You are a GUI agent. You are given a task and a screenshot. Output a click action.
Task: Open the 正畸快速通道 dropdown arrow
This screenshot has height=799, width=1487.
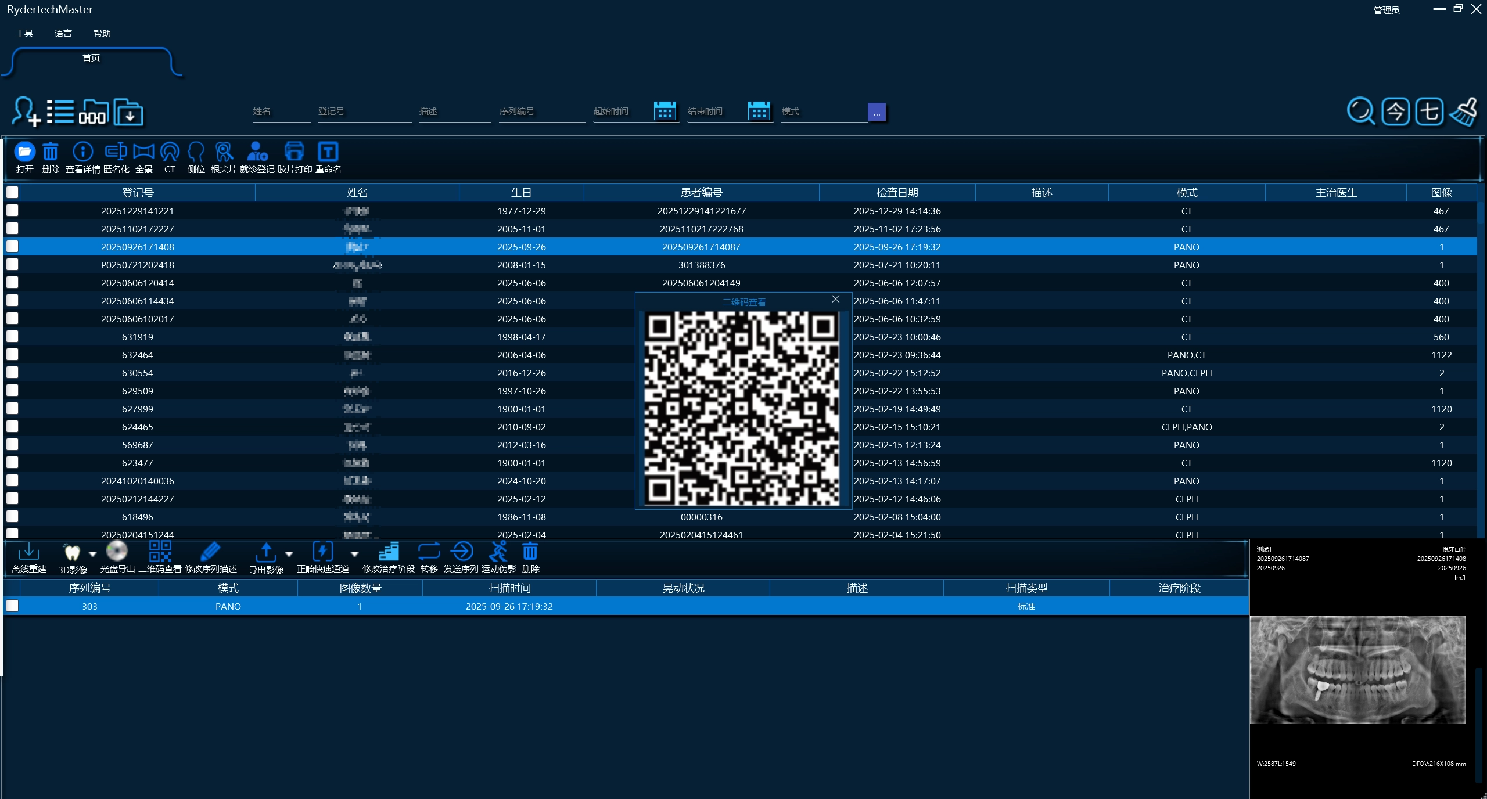[x=354, y=554]
